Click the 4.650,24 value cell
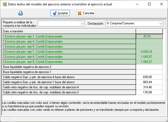 pos(149,52)
